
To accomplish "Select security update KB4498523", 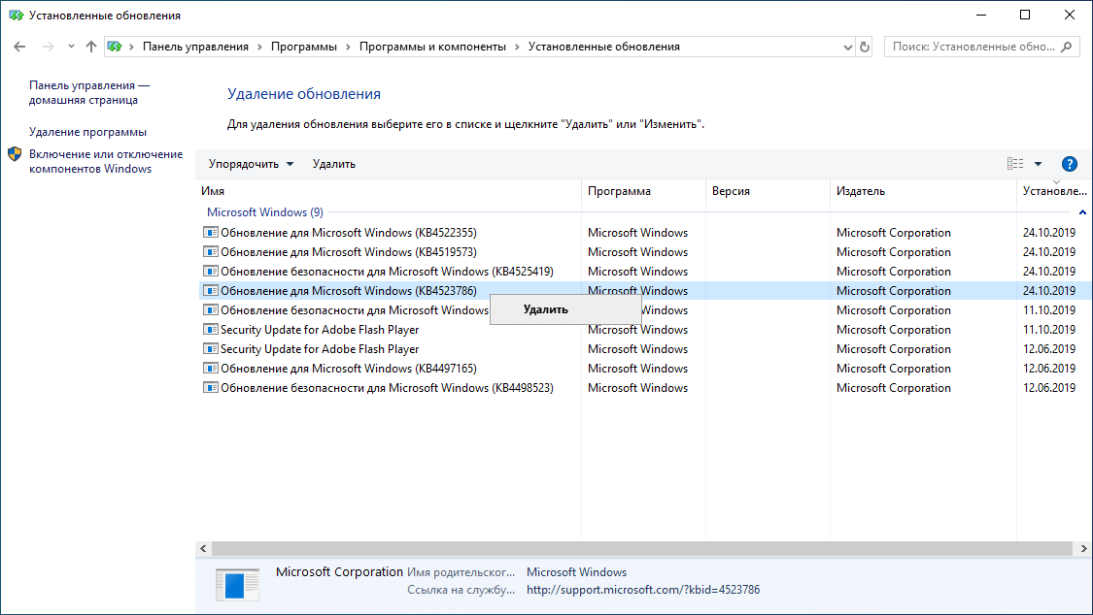I will tap(387, 388).
